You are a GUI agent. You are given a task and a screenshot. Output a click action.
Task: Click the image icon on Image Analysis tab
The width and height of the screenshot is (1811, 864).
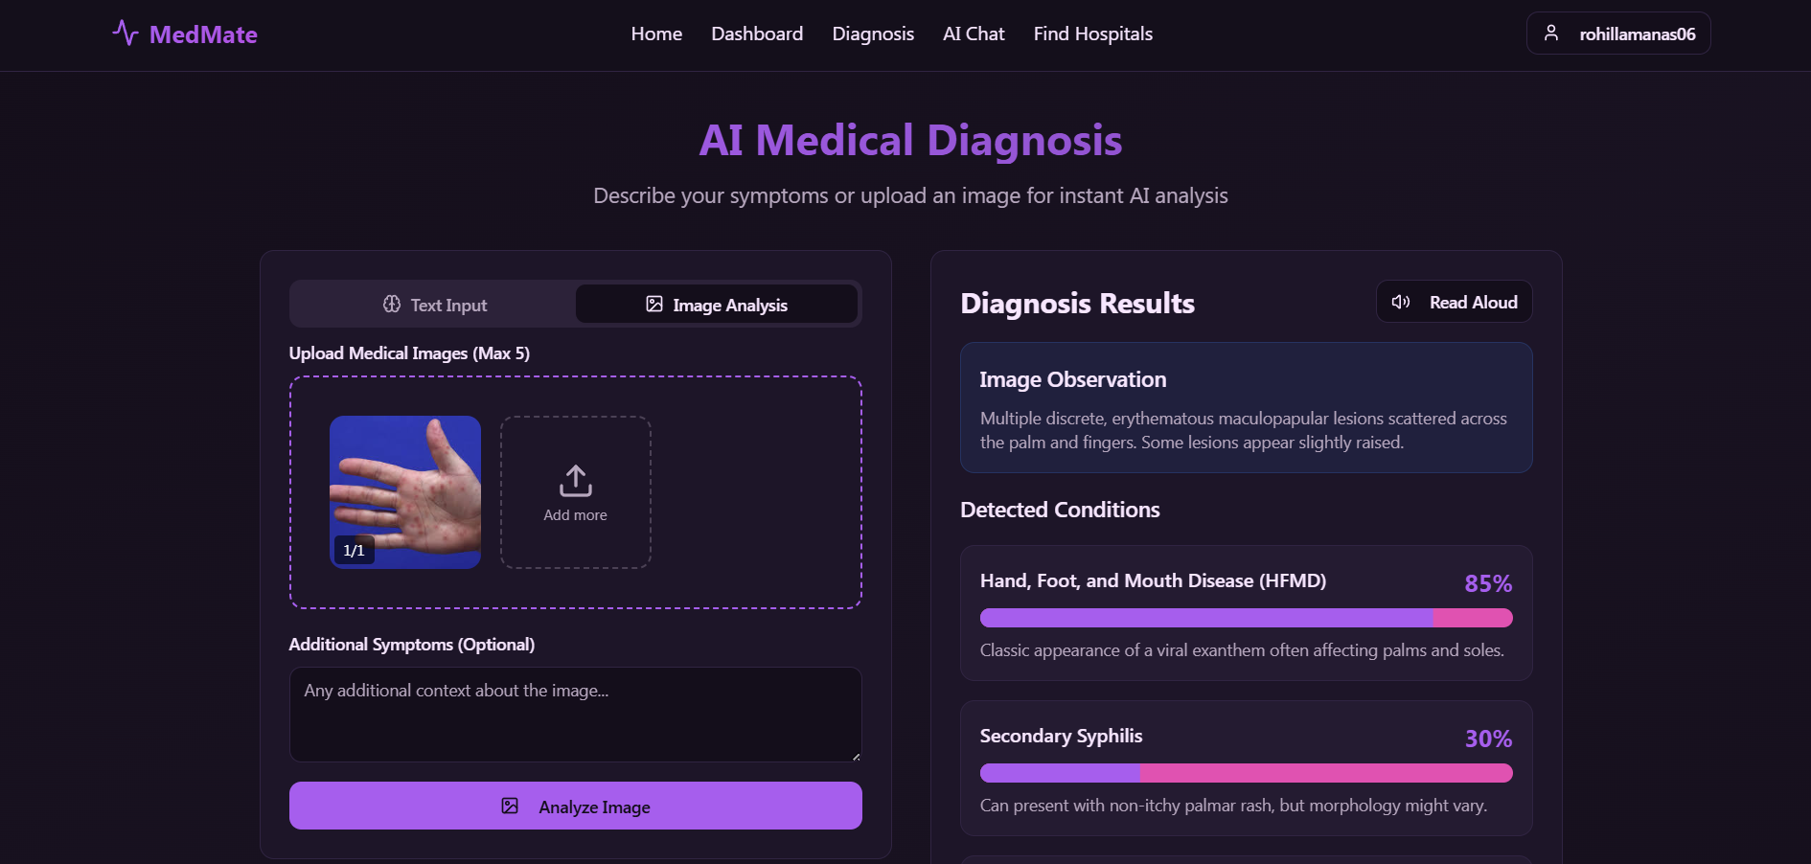[x=653, y=304]
